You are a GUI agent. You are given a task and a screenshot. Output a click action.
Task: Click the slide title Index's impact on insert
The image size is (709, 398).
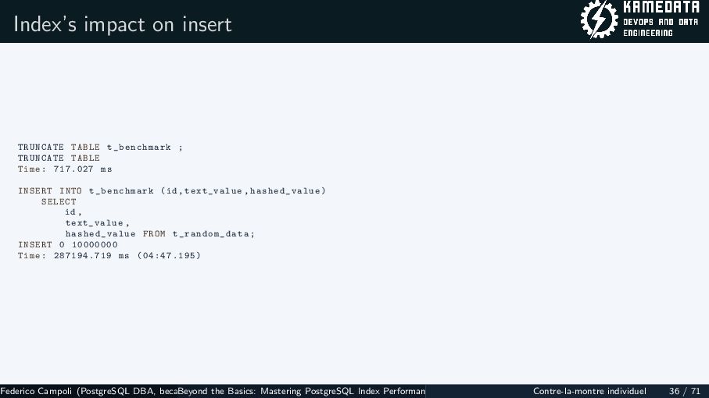click(x=123, y=24)
